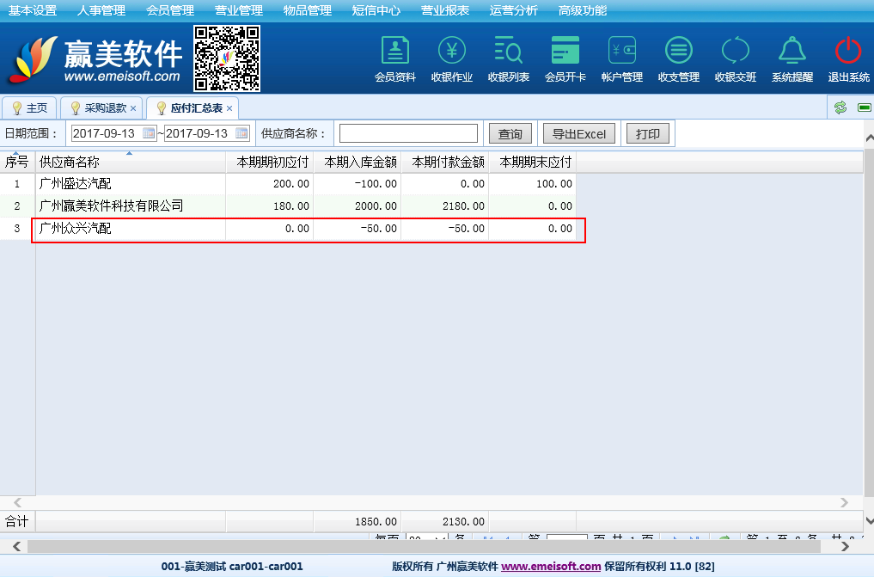The width and height of the screenshot is (874, 577).
Task: Click the green refresh icon in the tab bar
Action: (840, 107)
